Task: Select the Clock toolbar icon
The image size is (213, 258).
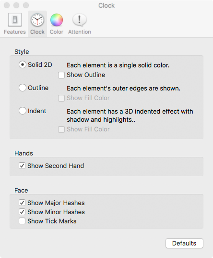Action: pos(37,20)
